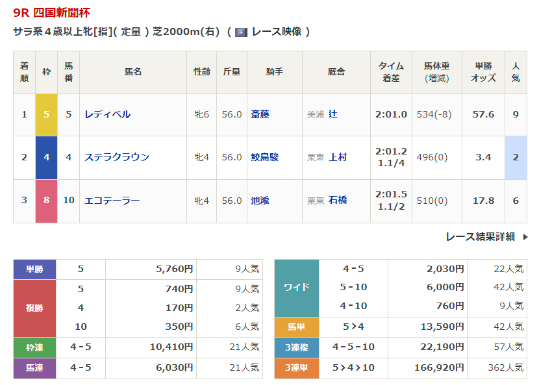Click trainer 上村 link
The image size is (539, 385).
point(338,157)
